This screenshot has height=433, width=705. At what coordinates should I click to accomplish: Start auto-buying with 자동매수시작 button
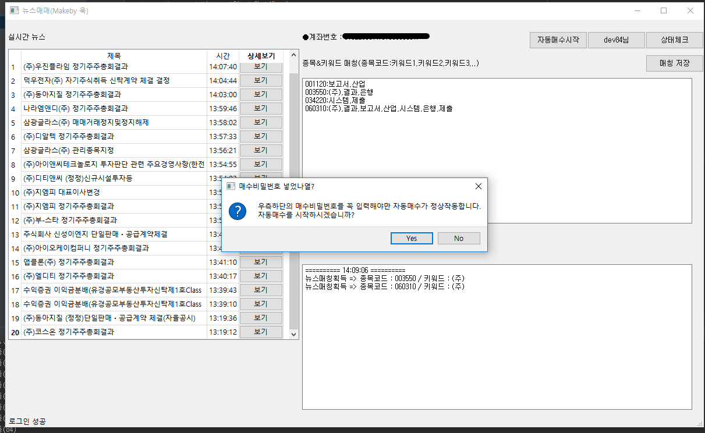558,40
